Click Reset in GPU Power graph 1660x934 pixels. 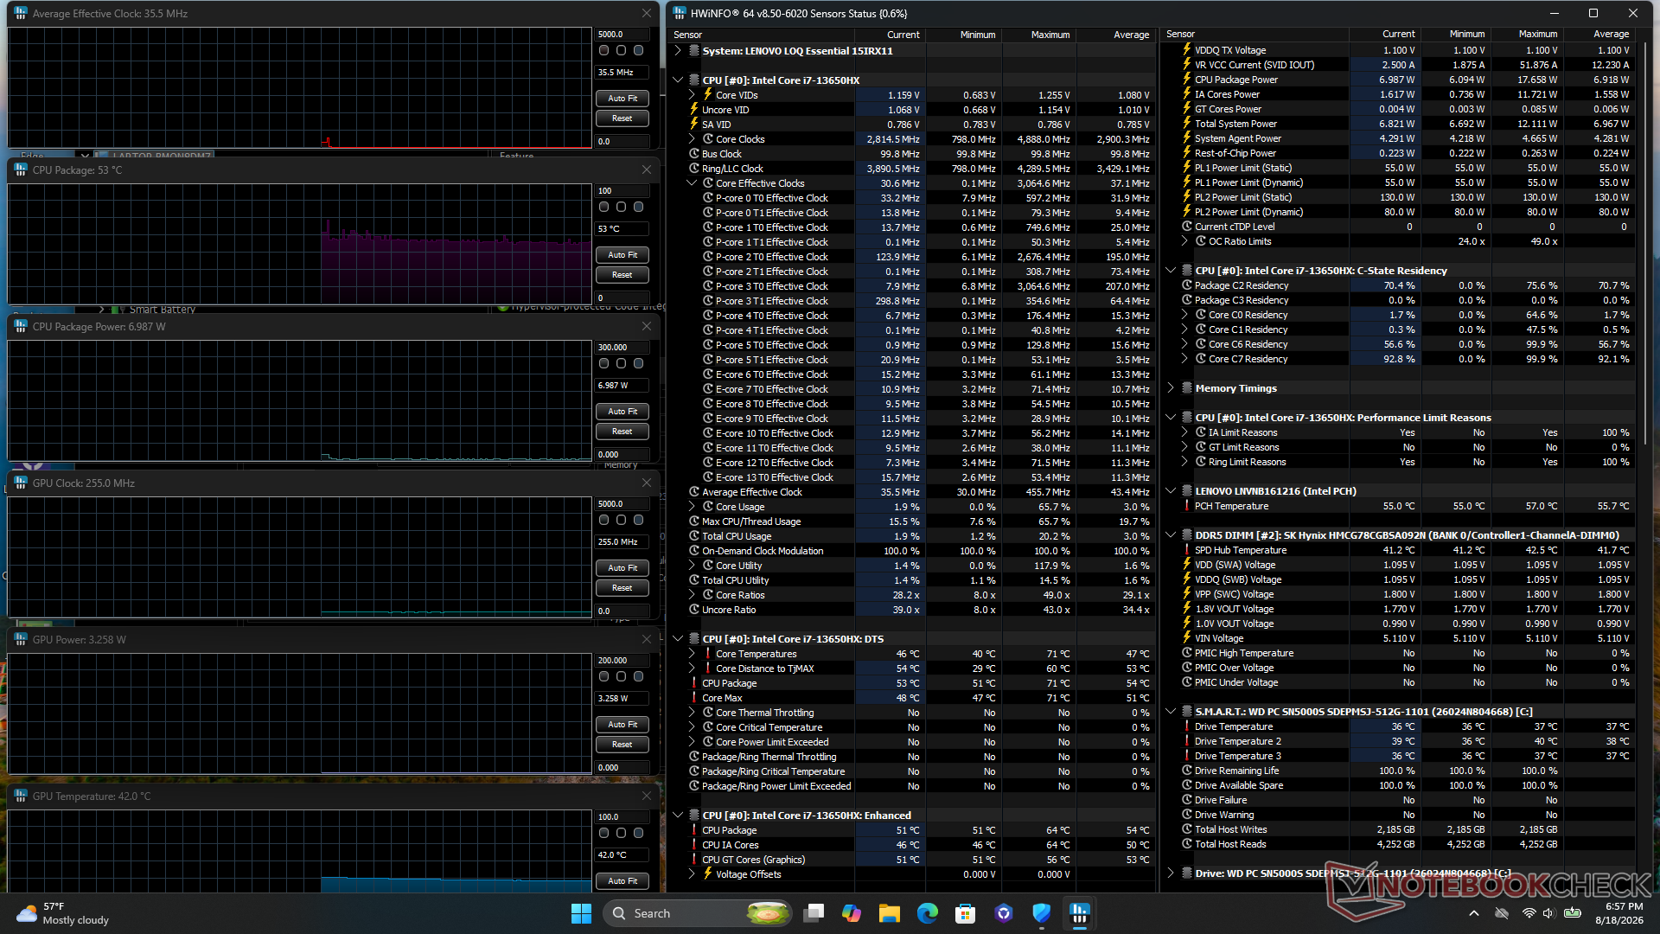[x=622, y=745]
